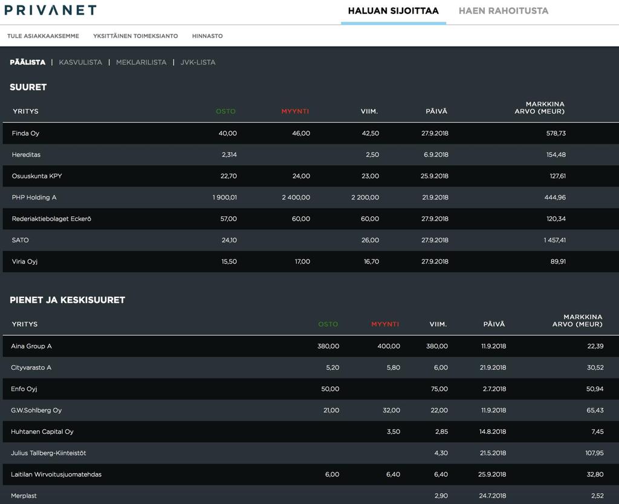Switch to the Haen rahoitusta tab

coord(504,11)
